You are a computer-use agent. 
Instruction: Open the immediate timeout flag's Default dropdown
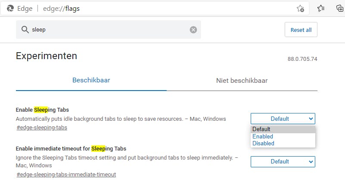point(283,162)
